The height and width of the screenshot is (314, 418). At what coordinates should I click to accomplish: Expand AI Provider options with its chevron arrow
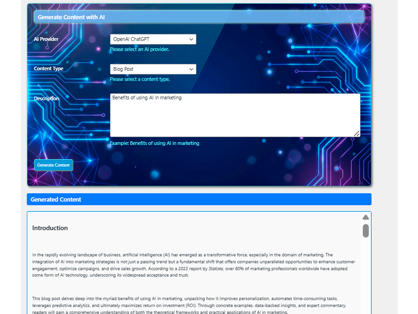coord(191,39)
